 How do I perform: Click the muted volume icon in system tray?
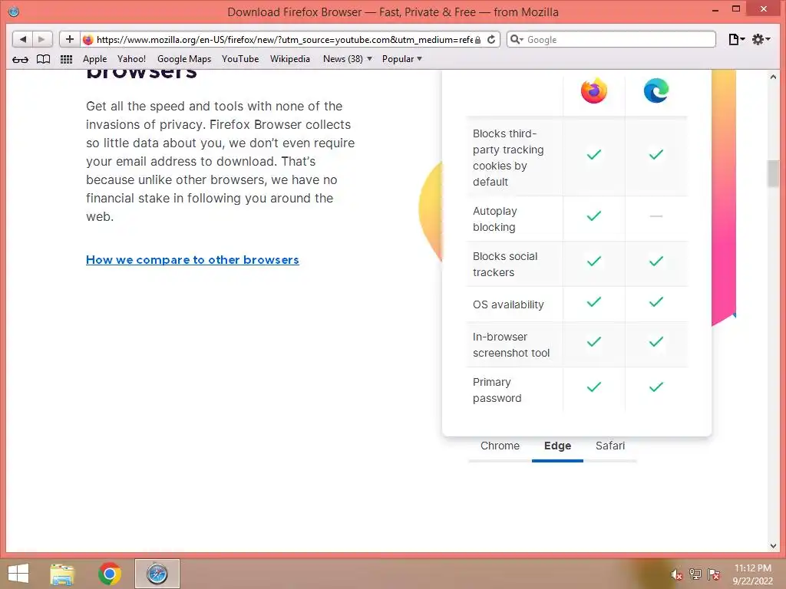[x=677, y=574]
